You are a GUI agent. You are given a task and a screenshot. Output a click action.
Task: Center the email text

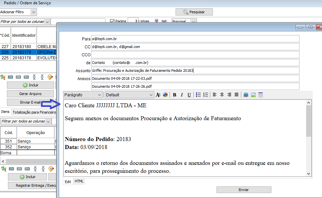222,95
